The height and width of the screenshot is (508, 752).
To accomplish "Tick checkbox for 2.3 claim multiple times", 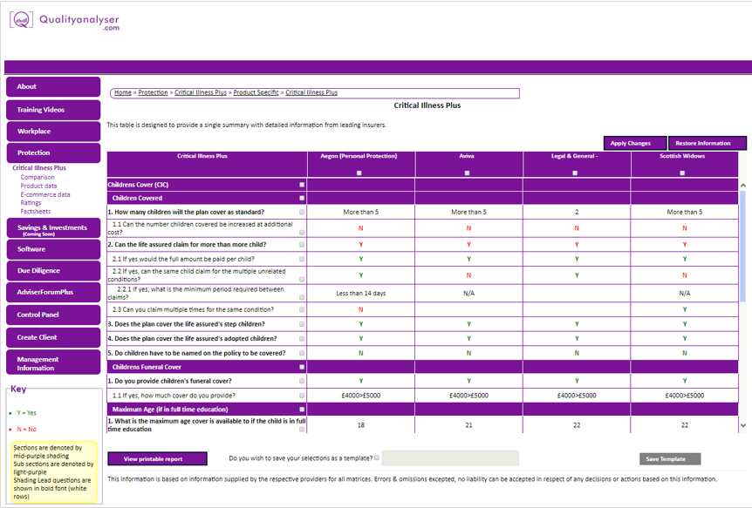I will 302,309.
